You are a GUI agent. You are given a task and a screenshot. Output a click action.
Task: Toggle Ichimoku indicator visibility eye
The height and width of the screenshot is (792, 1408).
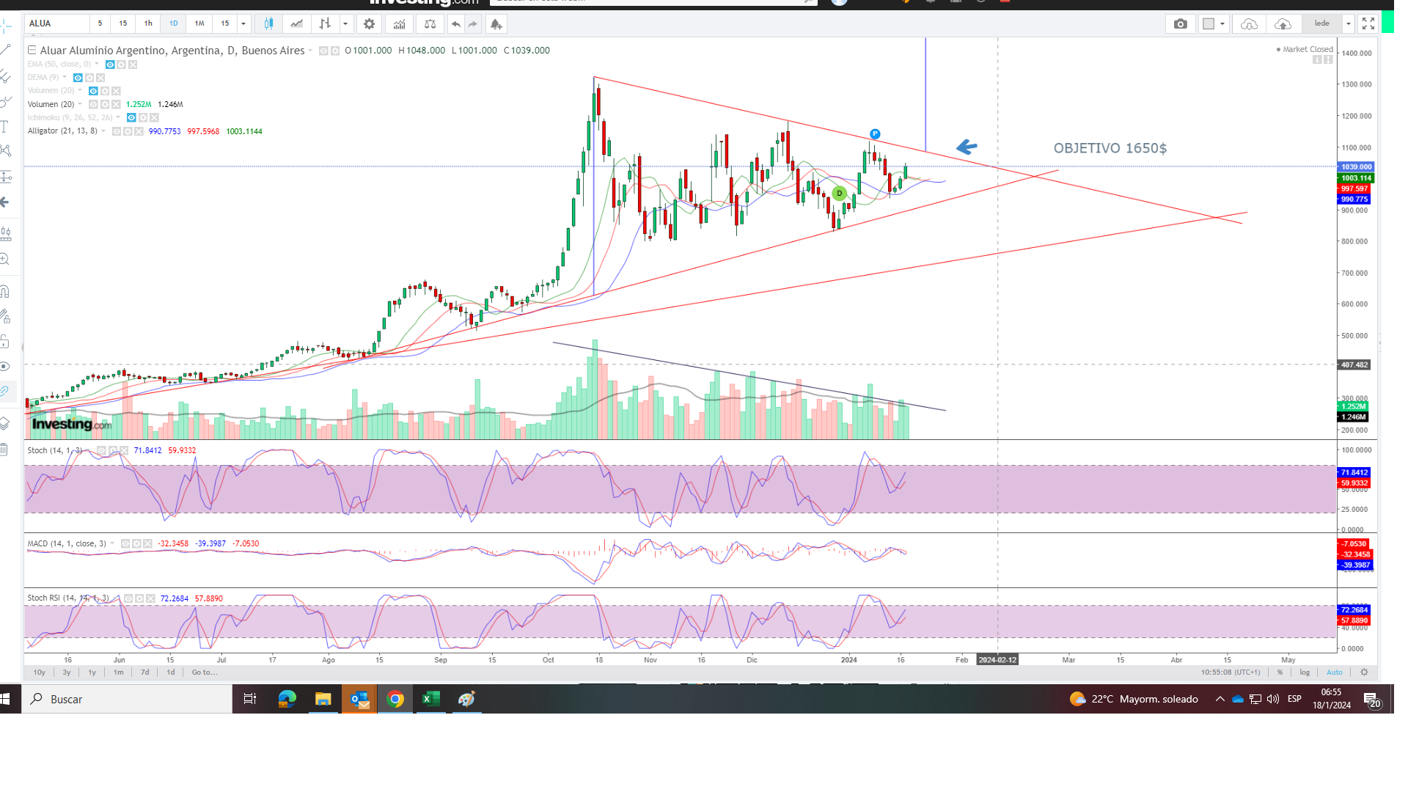[131, 118]
